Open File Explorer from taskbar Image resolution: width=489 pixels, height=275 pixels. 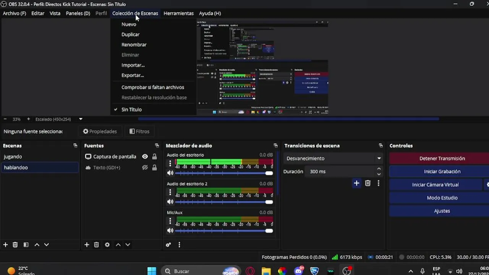pos(266,271)
